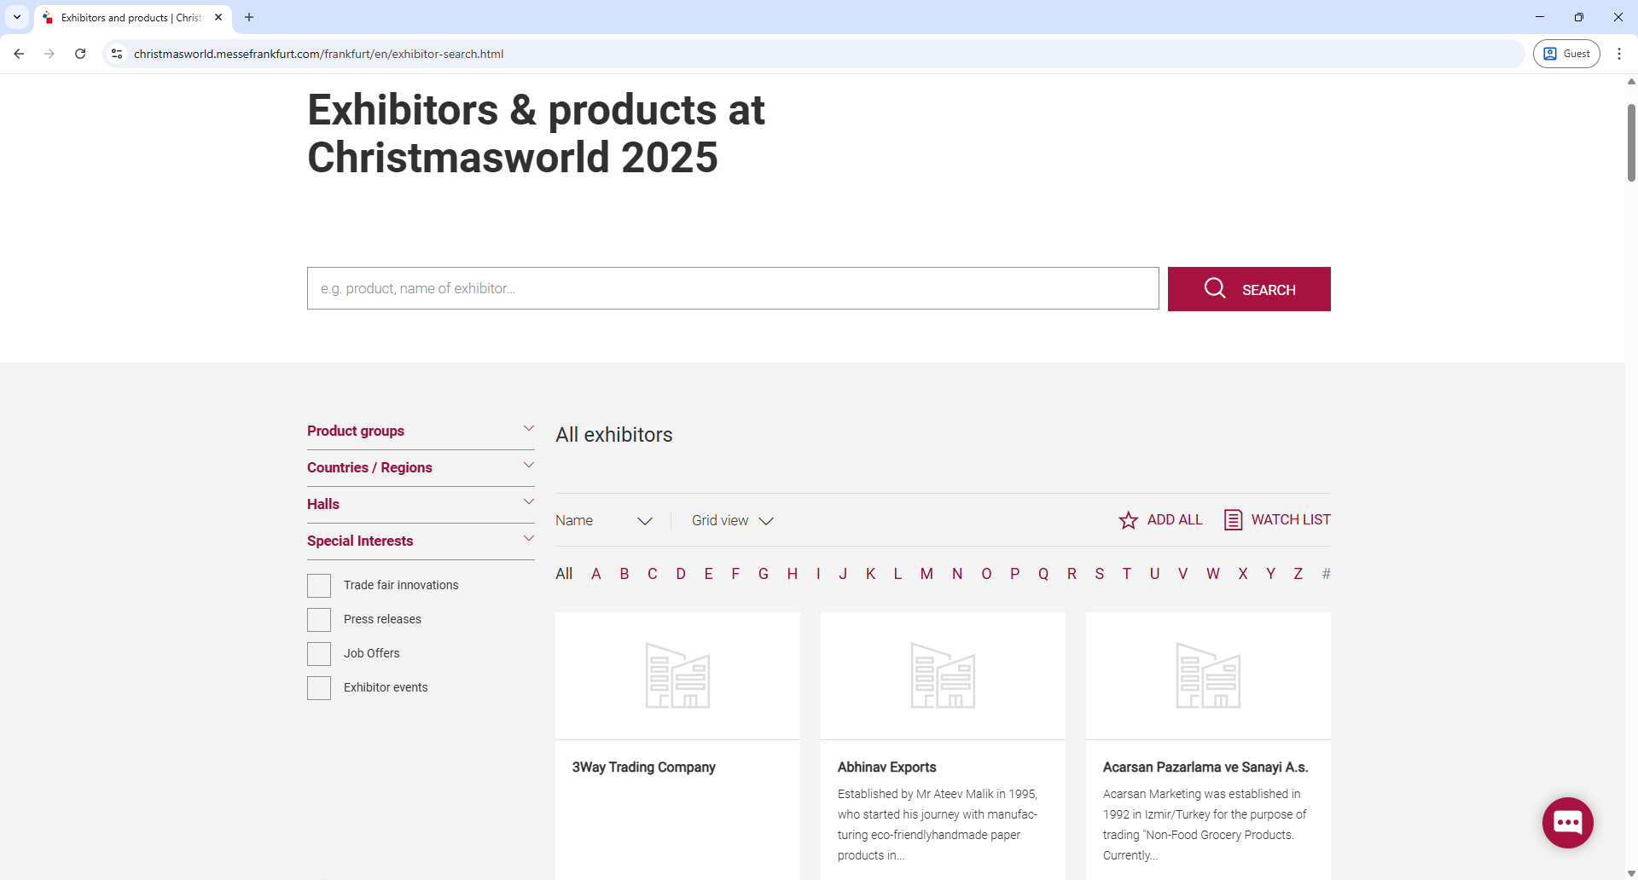The height and width of the screenshot is (880, 1638).
Task: Open the tab search chevron
Action: (x=16, y=17)
